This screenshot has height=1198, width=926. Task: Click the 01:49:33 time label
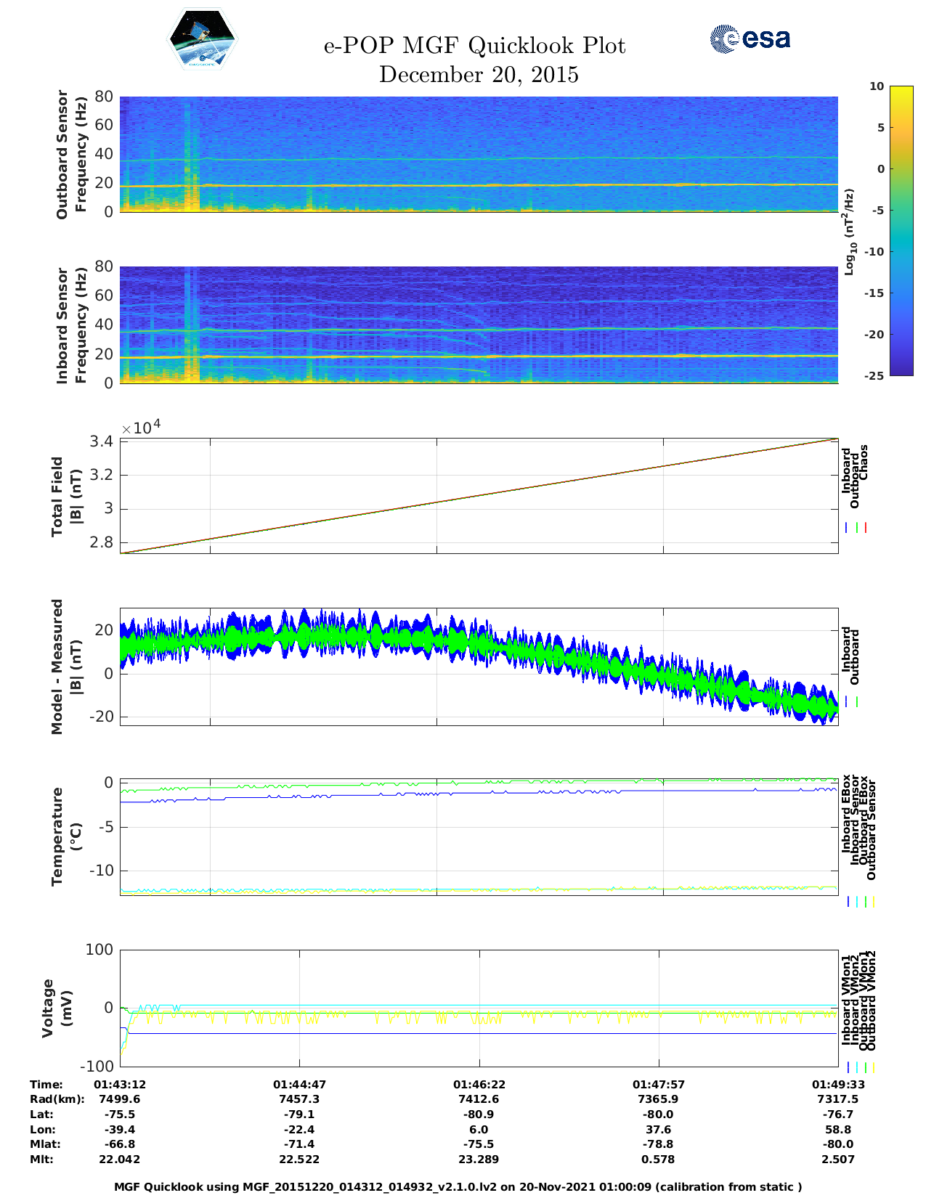pos(837,1084)
